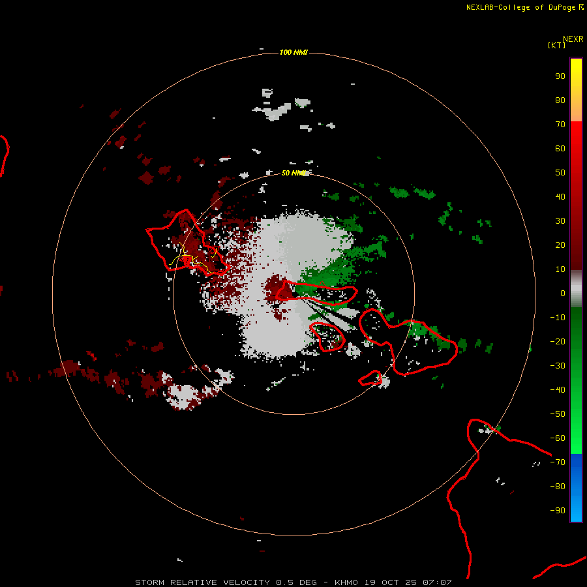This screenshot has width=587, height=587.
Task: Click the NEXR label above the color bar
Action: (x=573, y=39)
